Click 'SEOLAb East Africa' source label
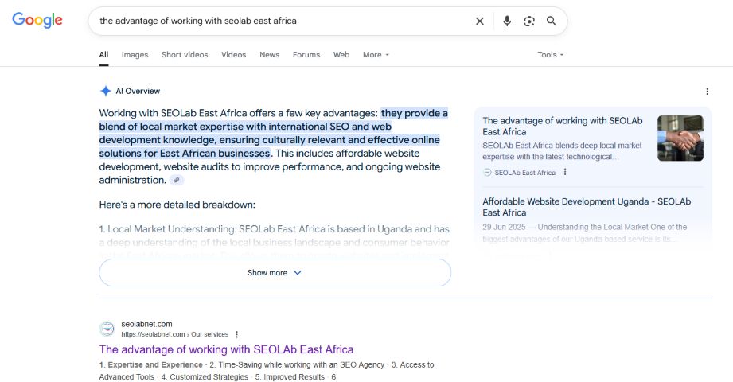 click(x=525, y=173)
